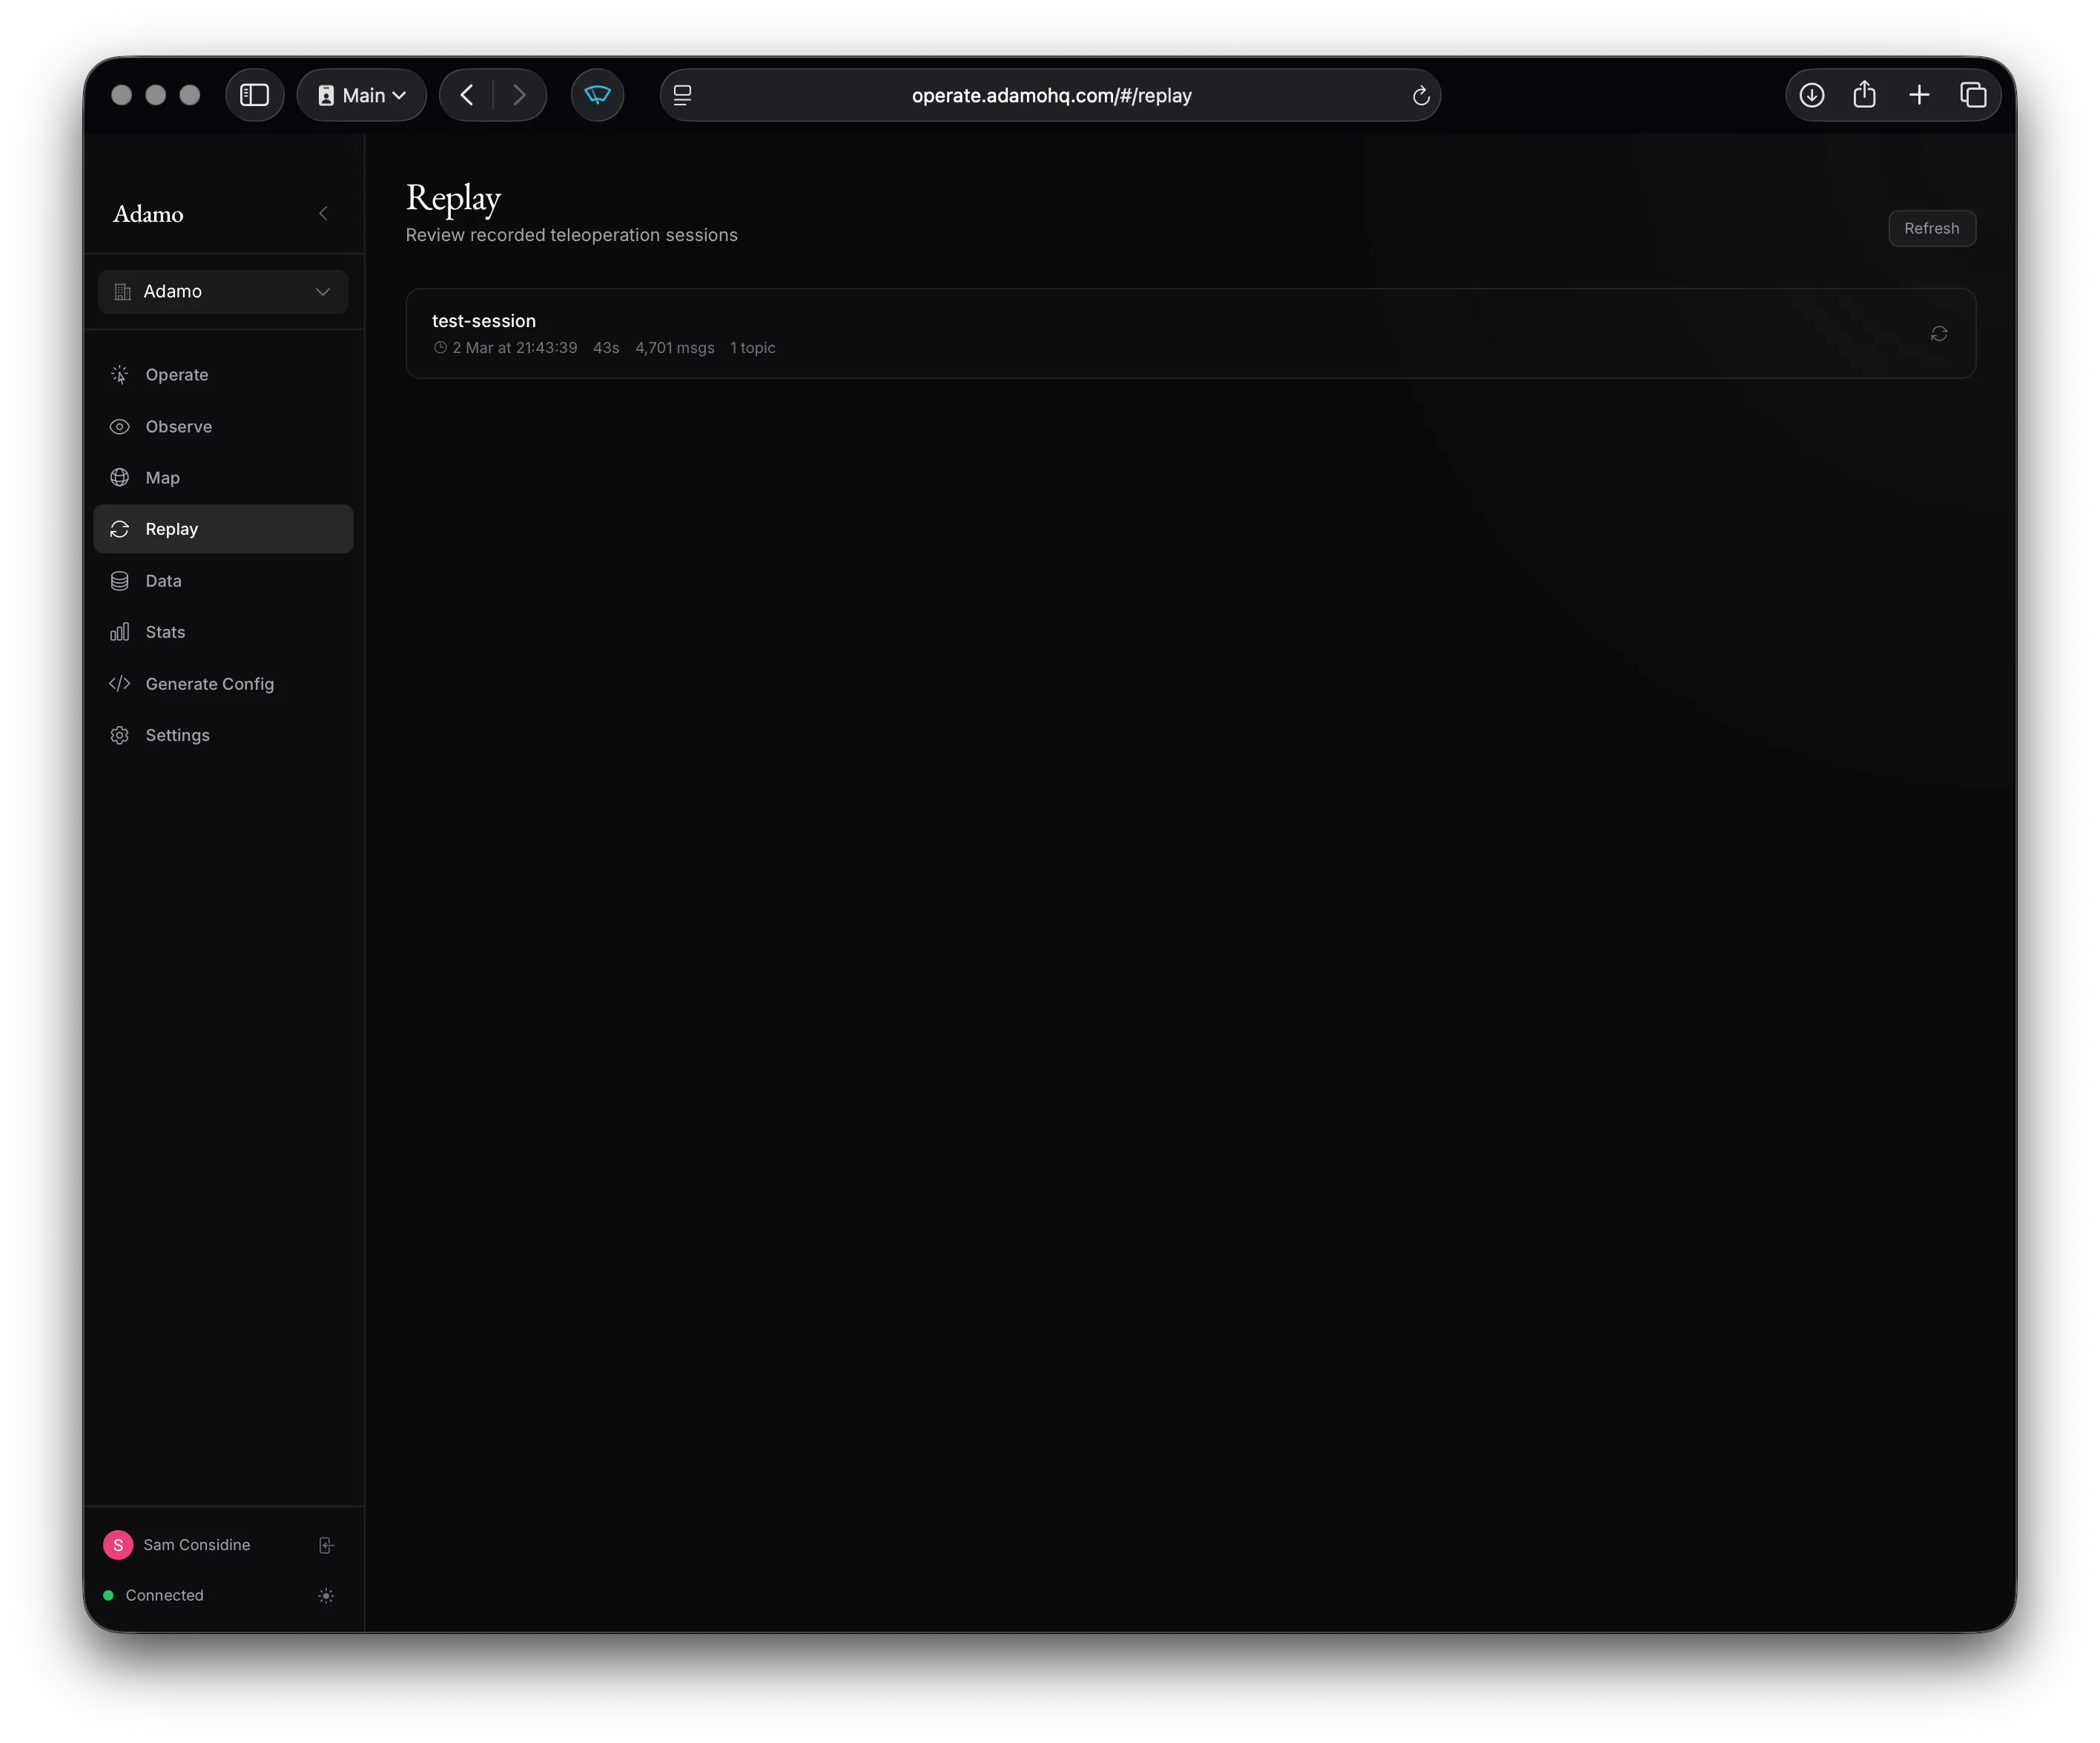Navigate to the Map page
2100x1743 pixels.
coord(223,477)
